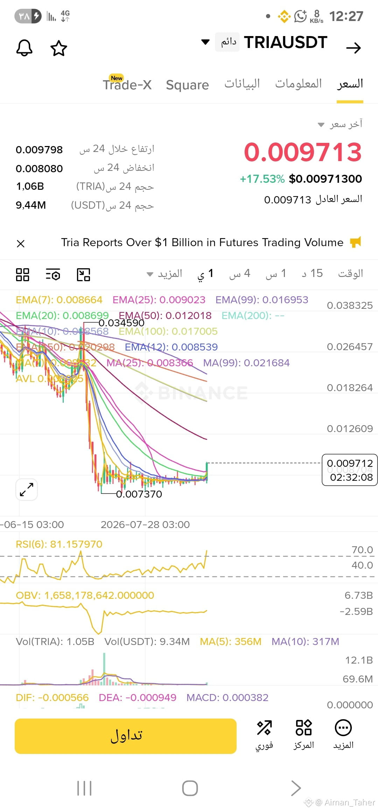Tap the OBV indicator label
The image size is (378, 811).
click(85, 595)
